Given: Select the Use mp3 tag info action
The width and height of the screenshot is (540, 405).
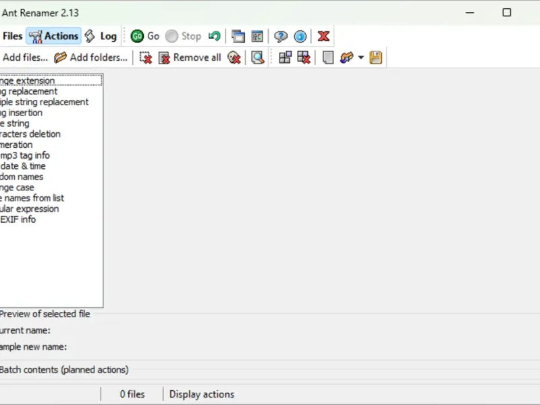Looking at the screenshot, I should 51,155.
